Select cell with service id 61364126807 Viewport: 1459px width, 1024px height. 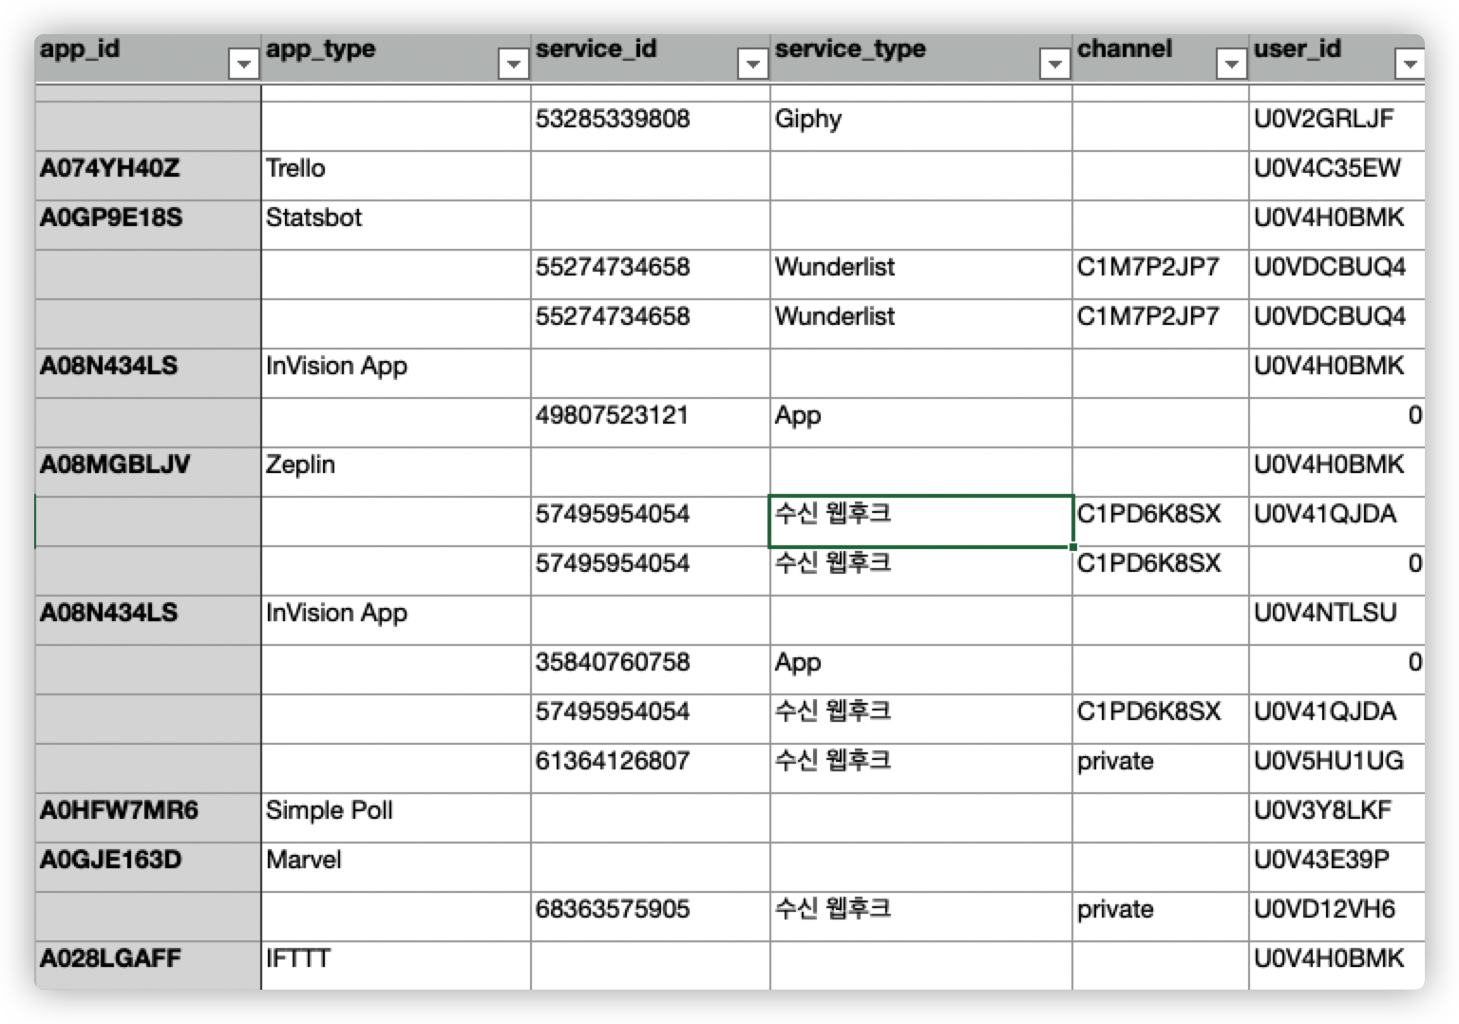[650, 768]
